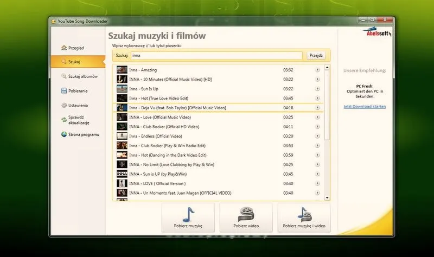Click Sprawdź aktualizacje update check
The image size is (434, 257).
[75, 120]
